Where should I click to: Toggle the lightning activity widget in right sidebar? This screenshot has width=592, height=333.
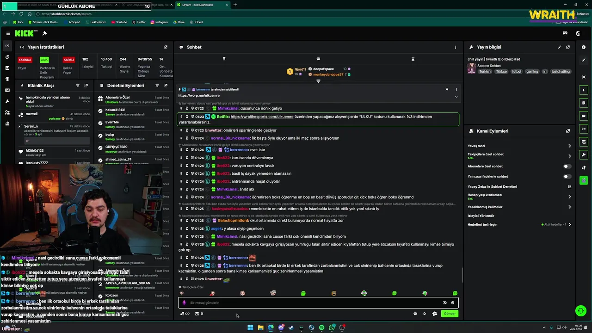point(584,90)
